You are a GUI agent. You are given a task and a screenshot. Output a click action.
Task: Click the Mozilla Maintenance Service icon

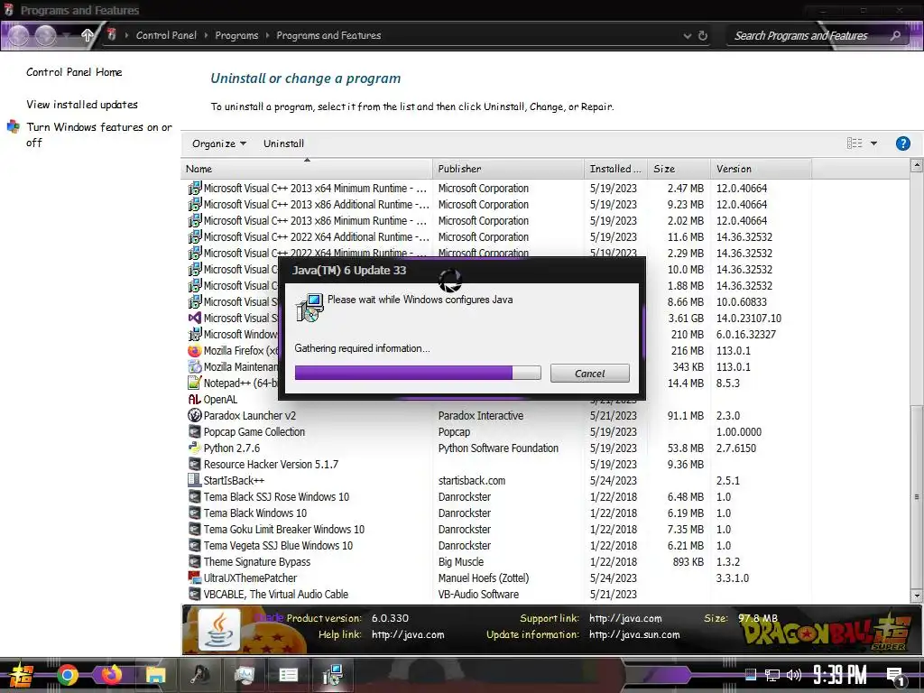pyautogui.click(x=195, y=366)
